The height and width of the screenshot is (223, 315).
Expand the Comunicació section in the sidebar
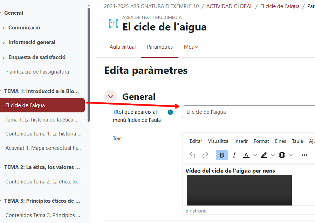(23, 27)
